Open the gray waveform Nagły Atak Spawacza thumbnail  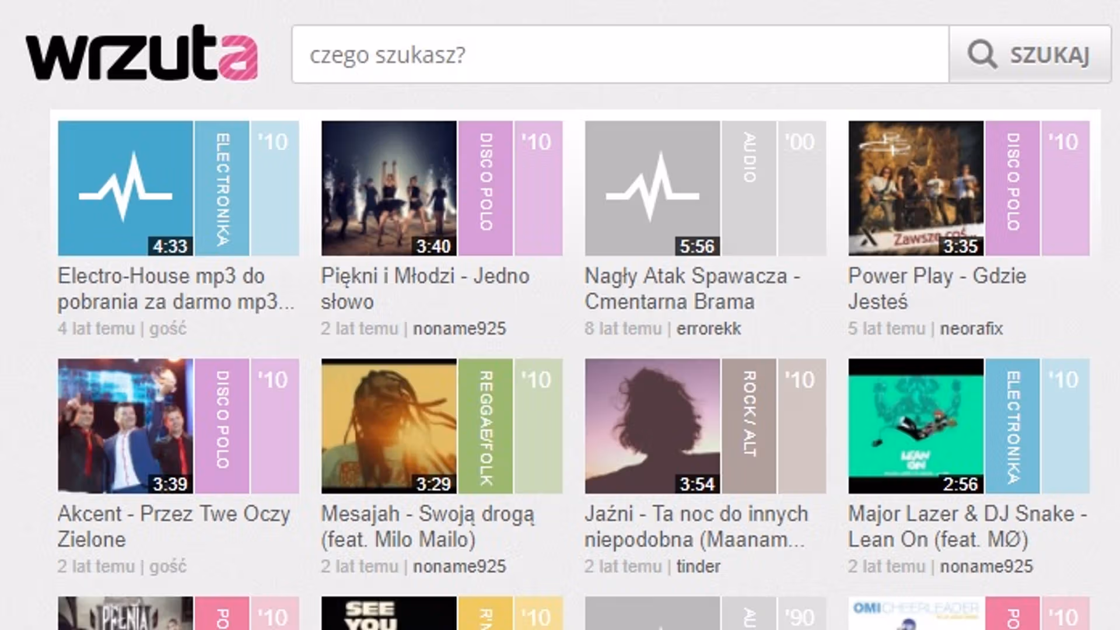(x=652, y=188)
